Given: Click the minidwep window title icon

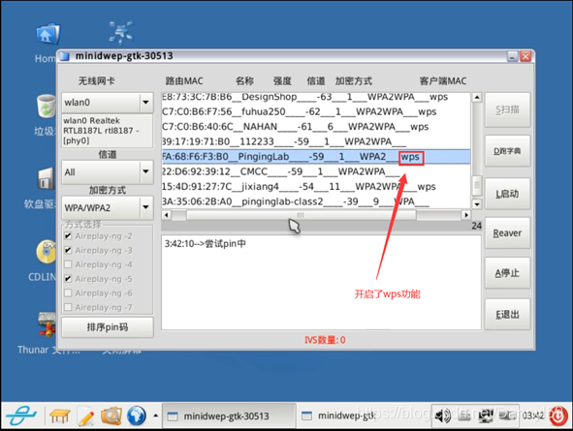Looking at the screenshot, I should click(65, 56).
